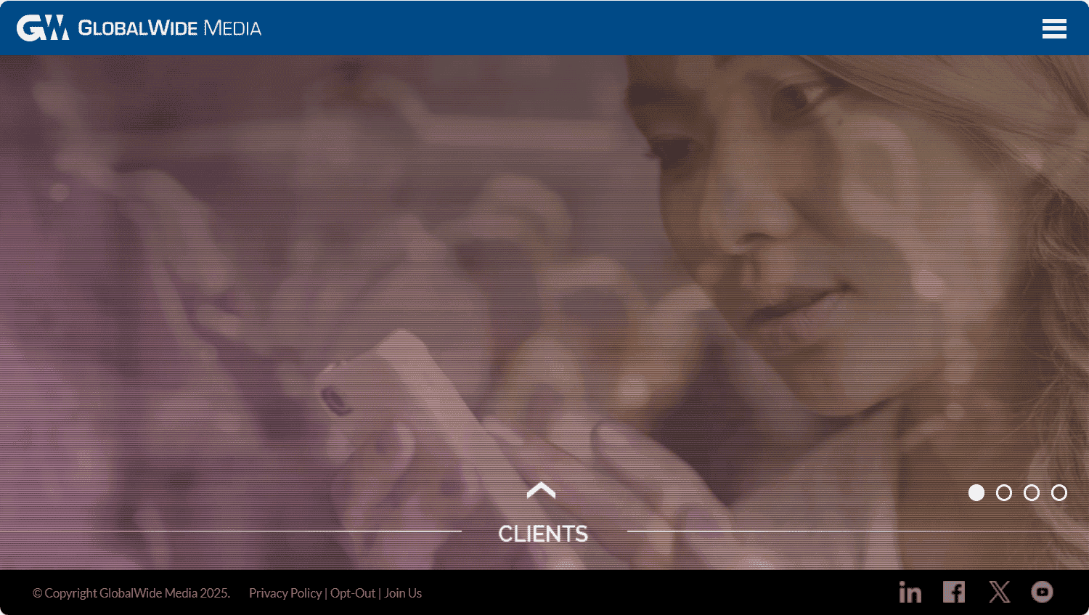Open the hamburger navigation menu
Image resolution: width=1089 pixels, height=615 pixels.
(x=1054, y=28)
